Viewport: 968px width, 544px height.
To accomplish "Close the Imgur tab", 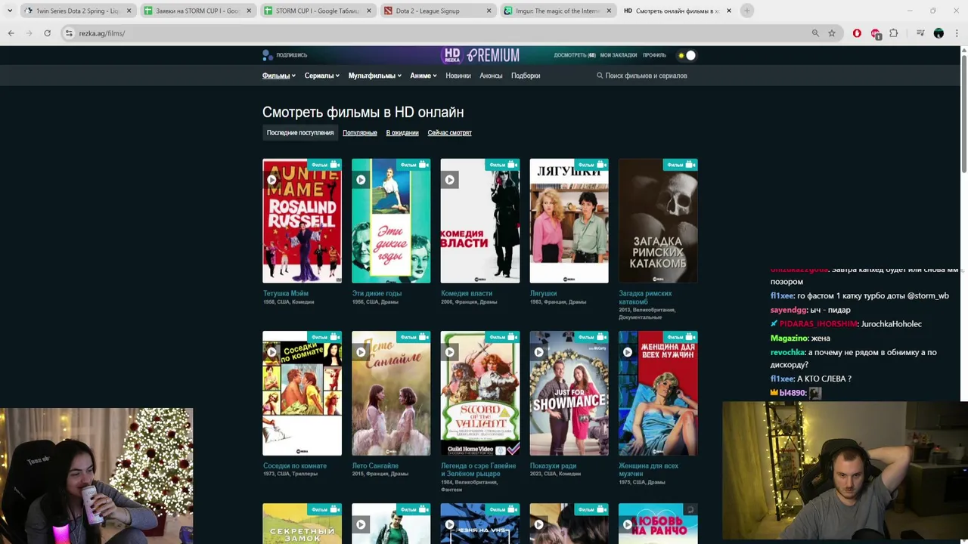I will point(609,11).
